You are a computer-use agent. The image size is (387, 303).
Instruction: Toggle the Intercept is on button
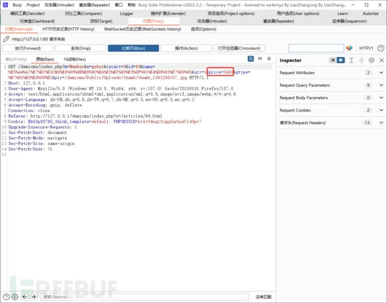pos(133,48)
